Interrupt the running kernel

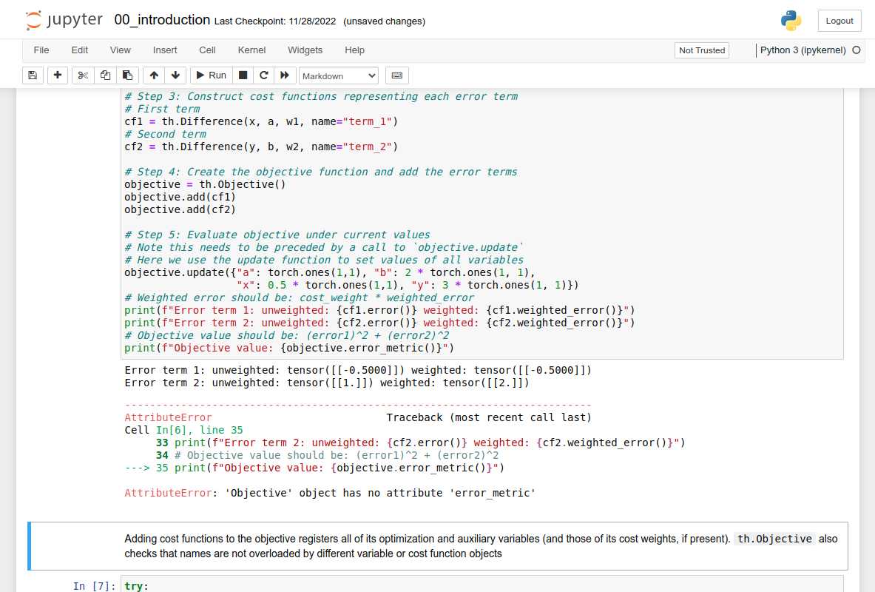tap(243, 75)
